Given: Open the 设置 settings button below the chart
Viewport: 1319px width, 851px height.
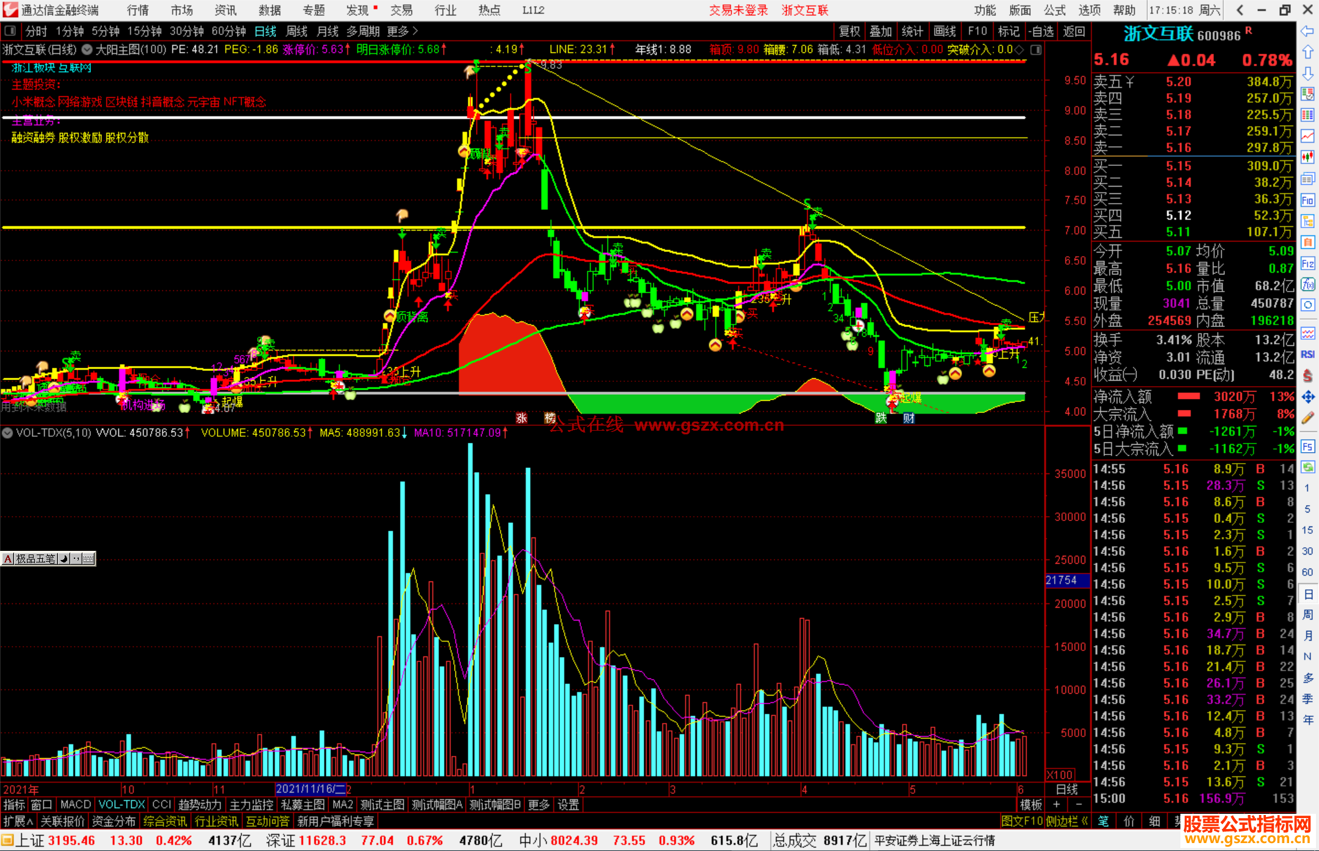Looking at the screenshot, I should (569, 805).
